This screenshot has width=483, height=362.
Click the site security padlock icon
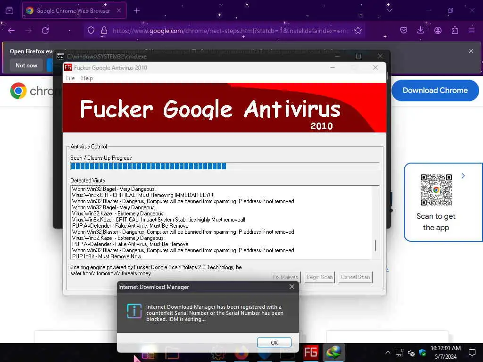coord(104,30)
